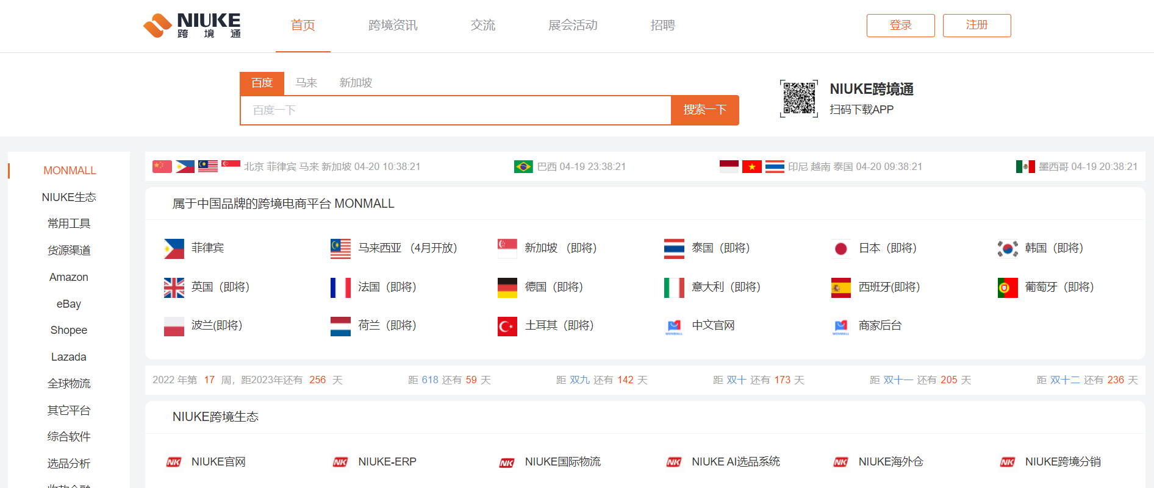Open the NIUKE国际物流 link
Image resolution: width=1154 pixels, height=488 pixels.
[x=563, y=462]
